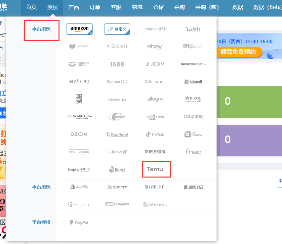Click the ezbuy logo

(79, 81)
